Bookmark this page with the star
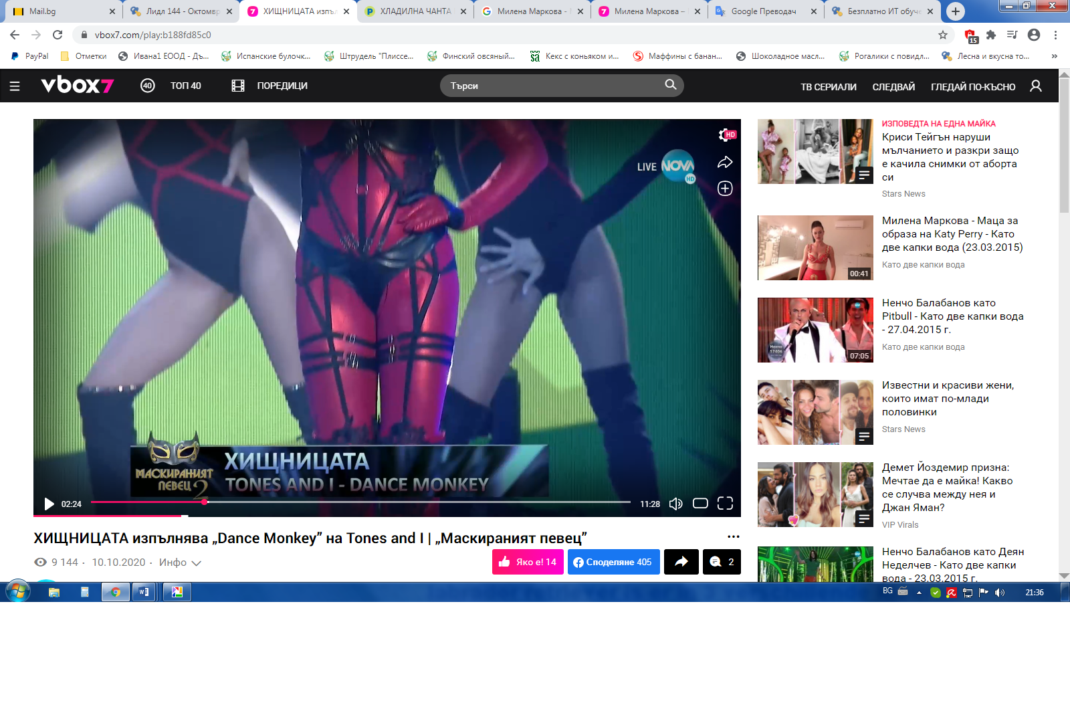This screenshot has height=709, width=1070. (x=943, y=35)
